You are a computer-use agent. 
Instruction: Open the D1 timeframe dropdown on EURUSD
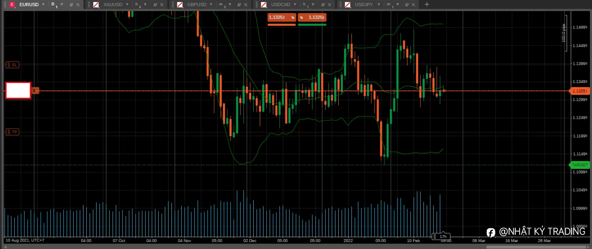[62, 5]
